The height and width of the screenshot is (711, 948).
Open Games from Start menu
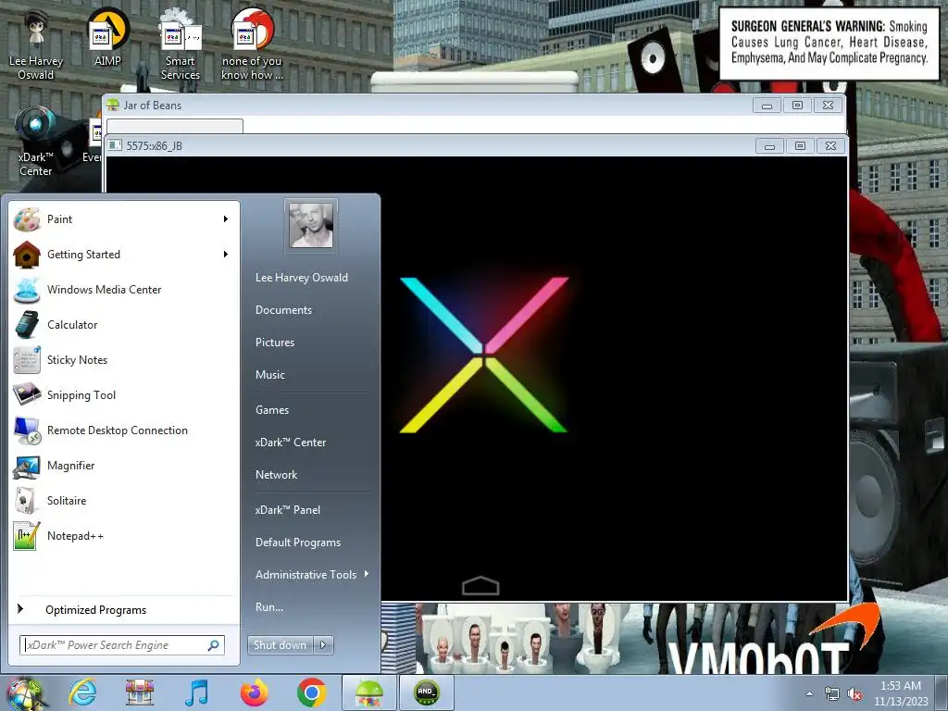pos(272,410)
